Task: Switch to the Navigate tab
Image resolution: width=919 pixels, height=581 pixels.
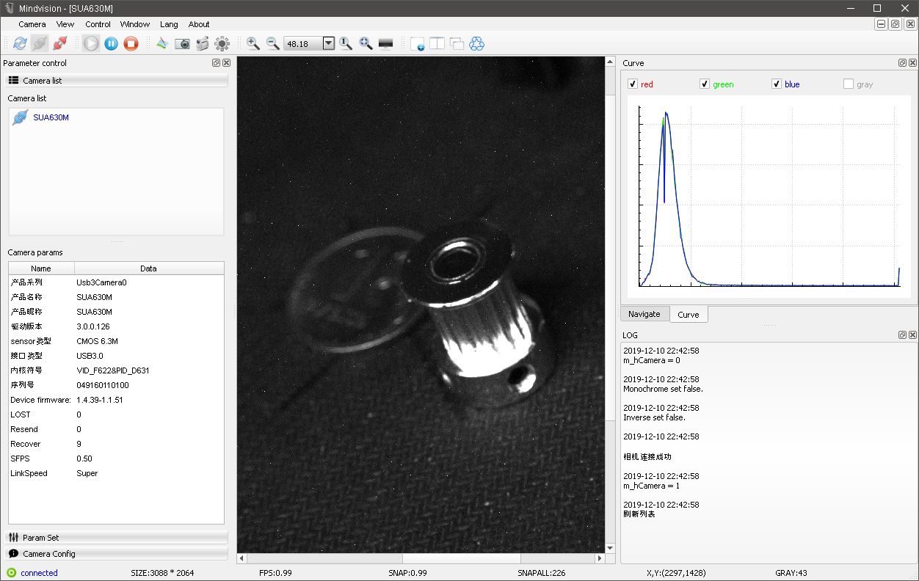Action: (x=644, y=314)
